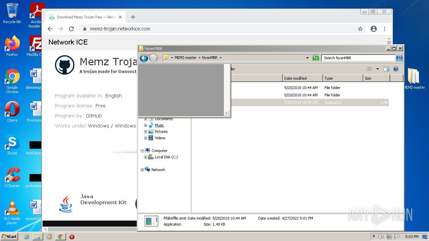Open the recent locations dropdown arrow
The height and width of the screenshot is (241, 429).
160,58
